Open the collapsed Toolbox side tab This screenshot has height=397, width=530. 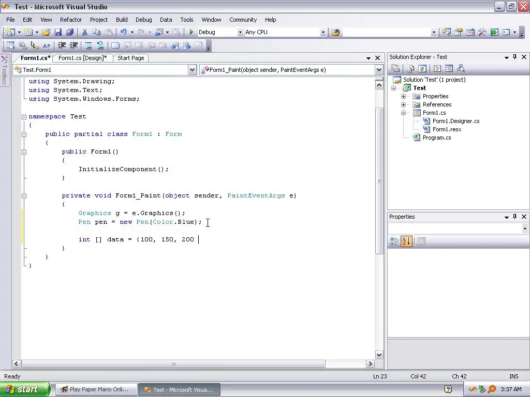tap(5, 70)
